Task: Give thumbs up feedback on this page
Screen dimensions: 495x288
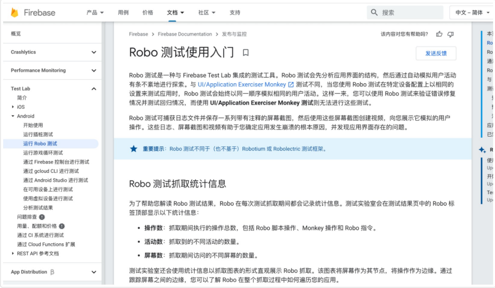Action: coord(439,34)
